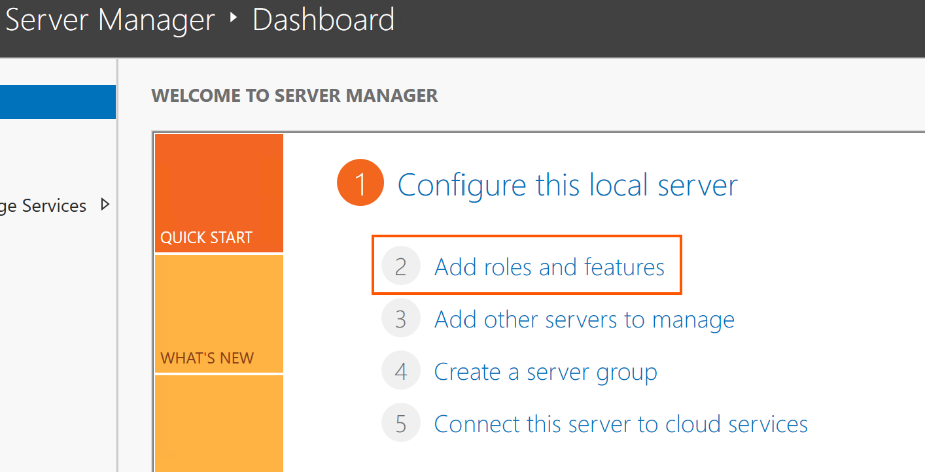This screenshot has height=472, width=925.
Task: Expand the Storage Services arrow in sidebar
Action: (105, 205)
